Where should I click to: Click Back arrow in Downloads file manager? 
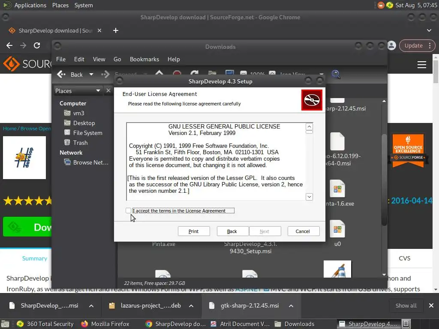[70, 75]
